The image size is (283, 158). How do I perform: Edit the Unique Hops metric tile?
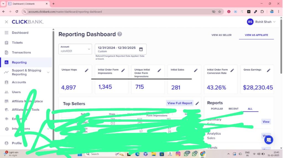coord(87,70)
